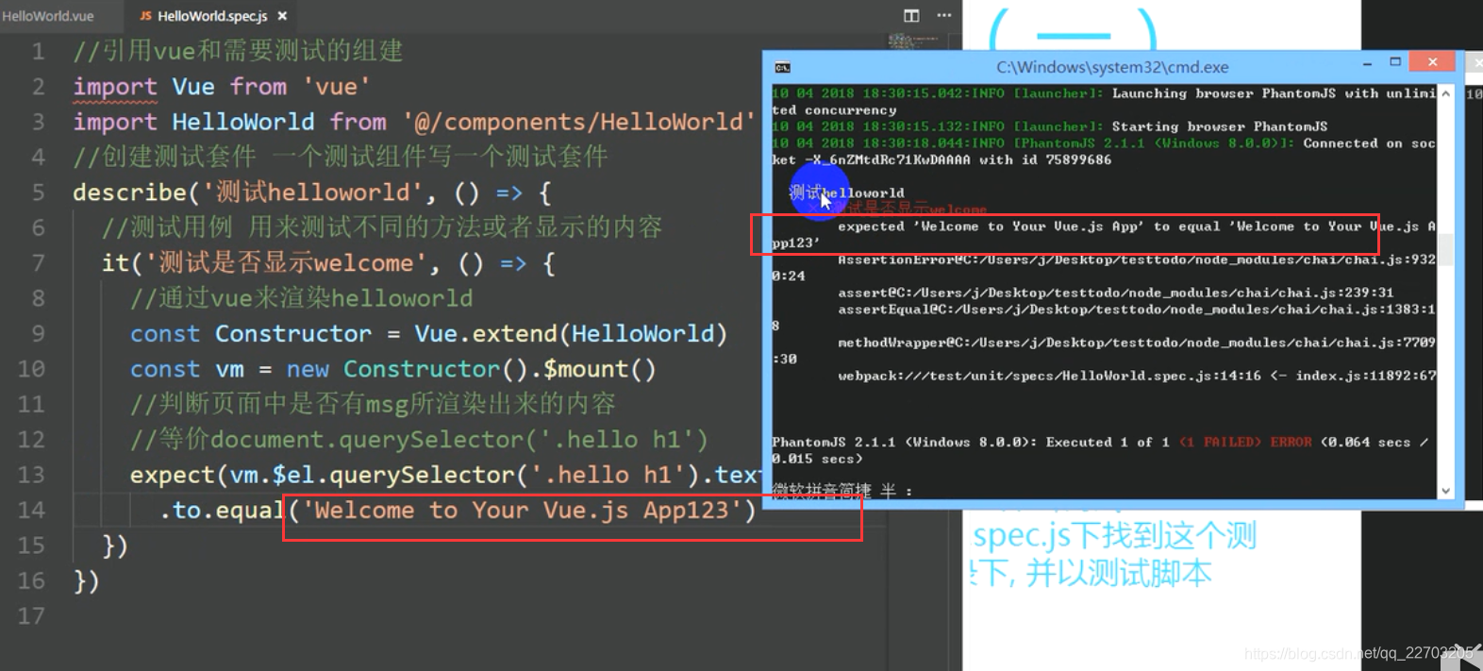
Task: Click '.to.equal' on line 14
Action: (x=223, y=511)
